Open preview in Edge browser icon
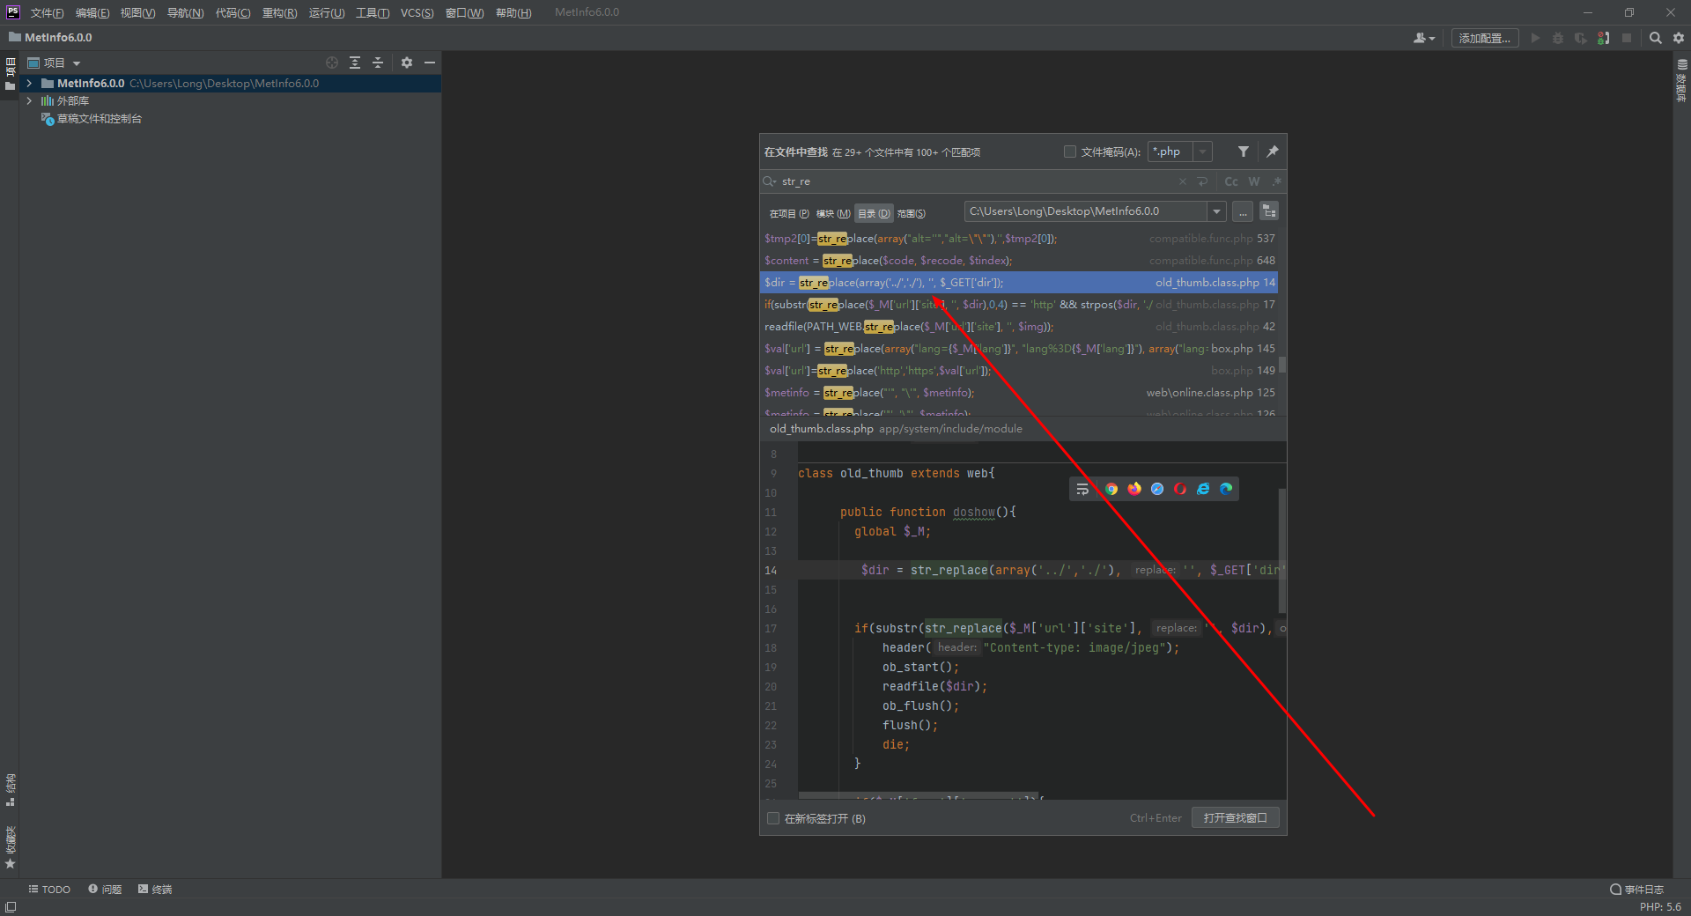The image size is (1691, 916). 1226,489
